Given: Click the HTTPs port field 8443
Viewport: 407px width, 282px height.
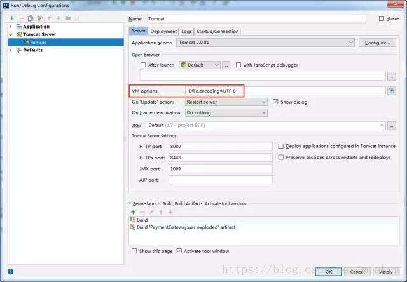Looking at the screenshot, I should coord(221,158).
